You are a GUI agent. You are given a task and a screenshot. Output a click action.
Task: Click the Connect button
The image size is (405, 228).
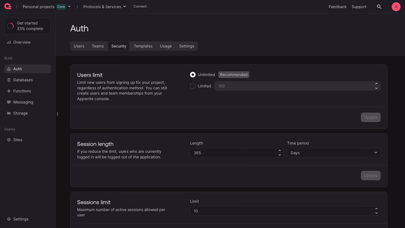[140, 6]
